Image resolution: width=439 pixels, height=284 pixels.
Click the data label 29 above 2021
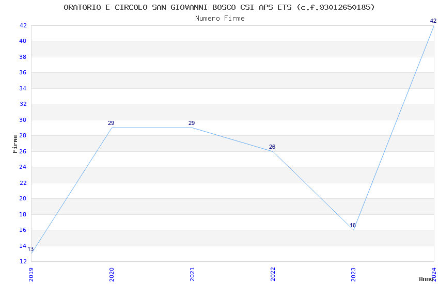[x=192, y=123]
